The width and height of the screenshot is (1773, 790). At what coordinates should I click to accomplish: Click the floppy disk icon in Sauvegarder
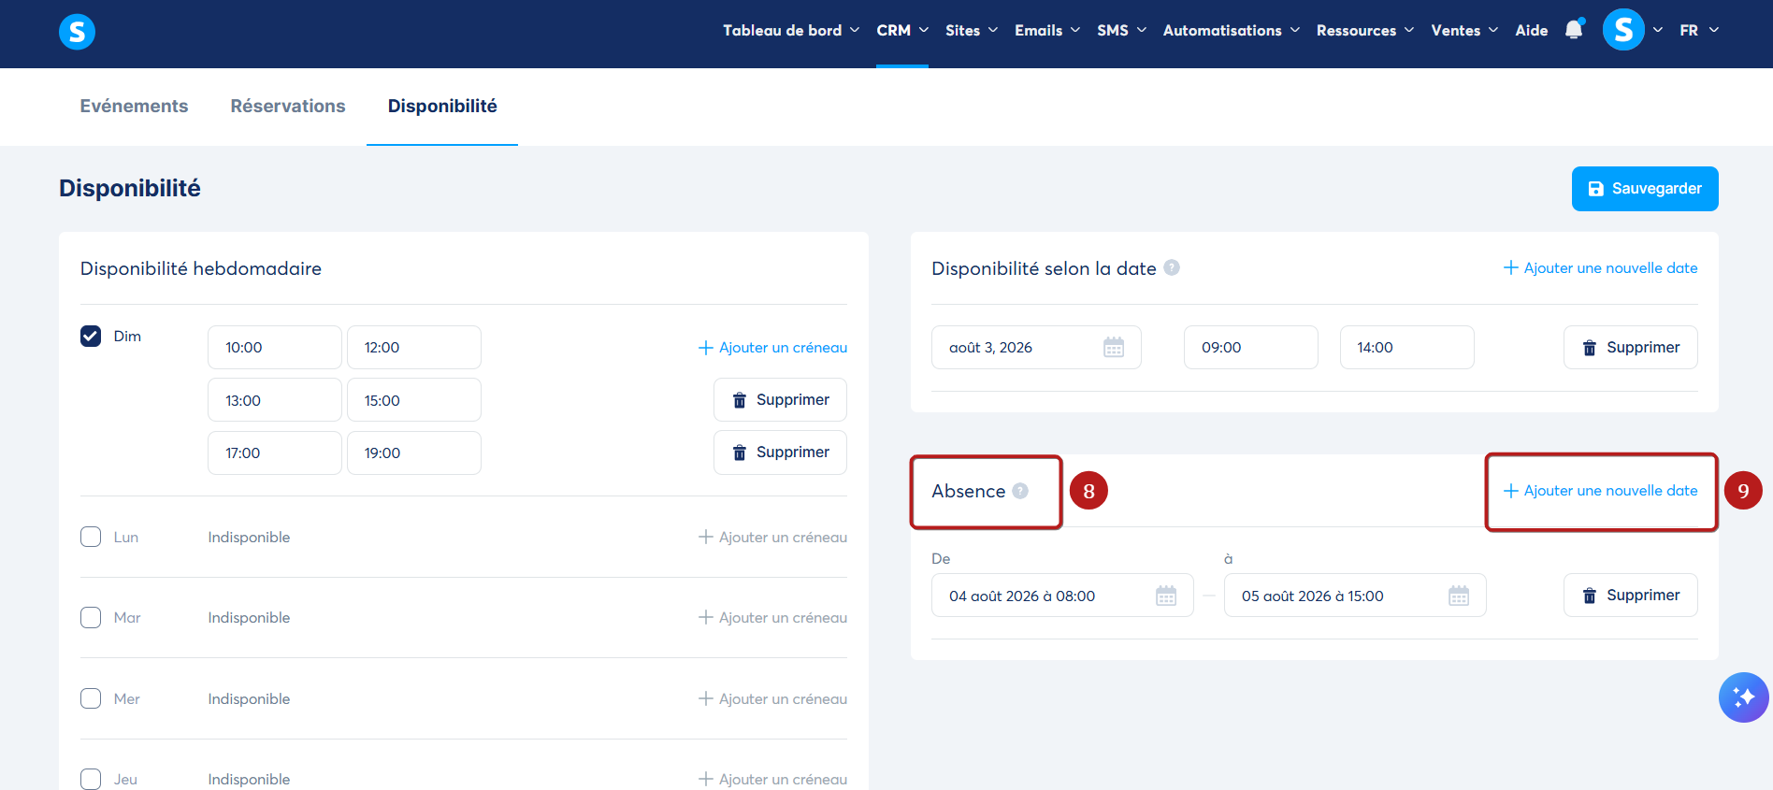(x=1596, y=189)
